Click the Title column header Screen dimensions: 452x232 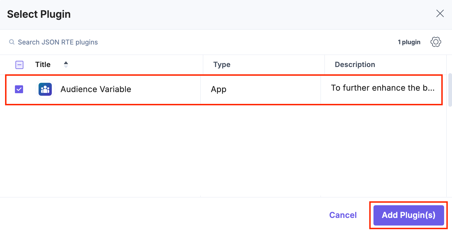[x=43, y=64]
